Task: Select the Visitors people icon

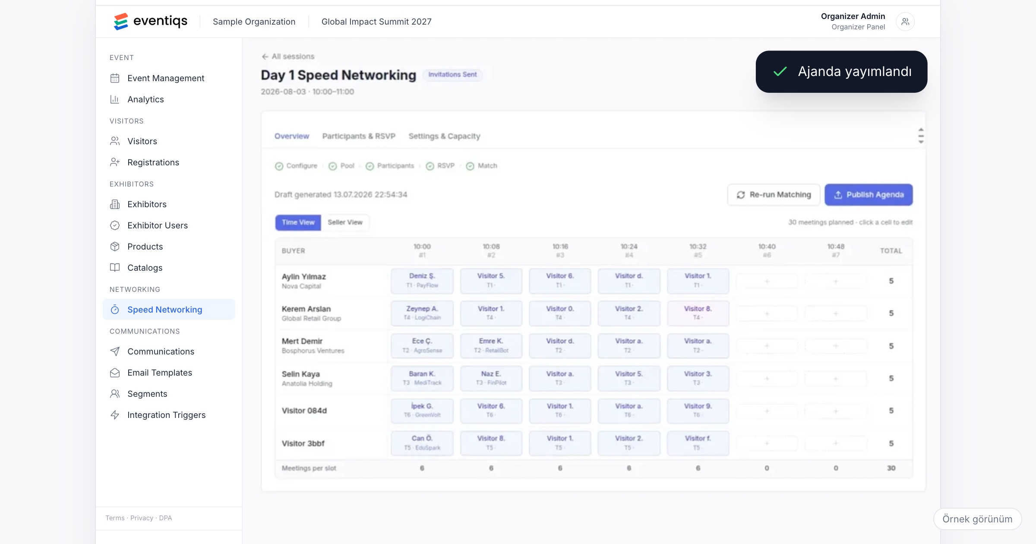Action: click(115, 141)
